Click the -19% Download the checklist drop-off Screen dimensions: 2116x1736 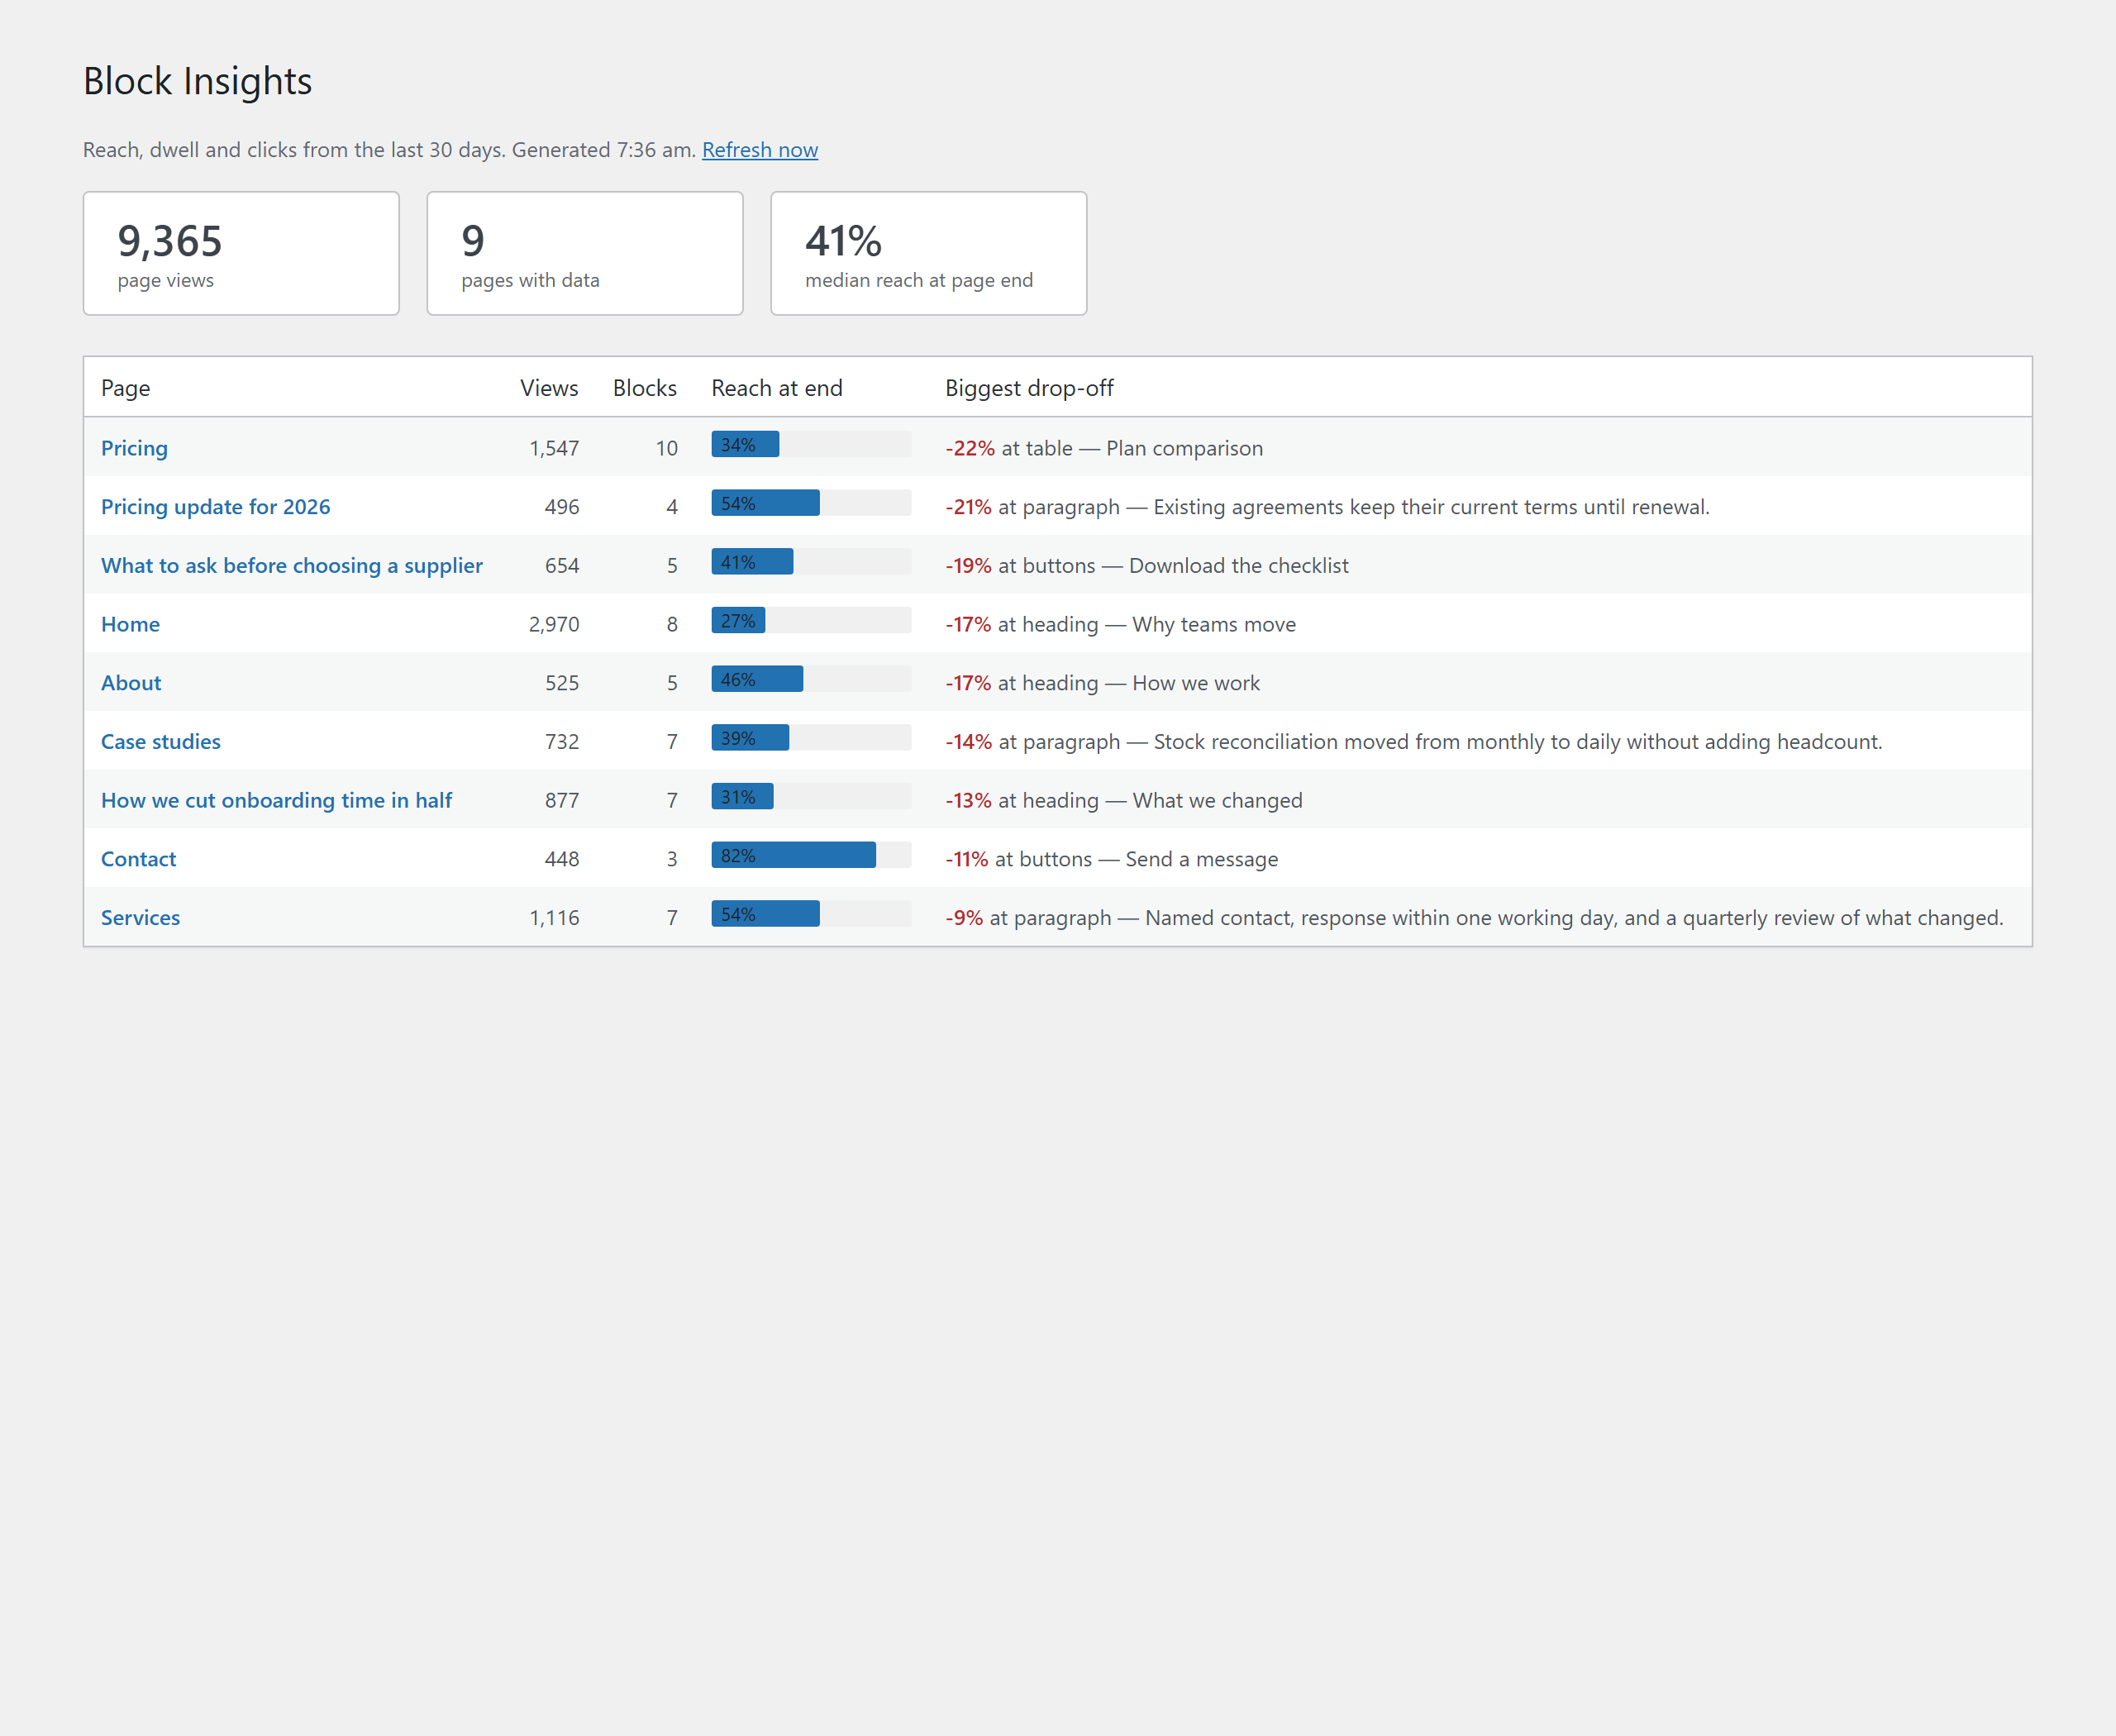1147,566
